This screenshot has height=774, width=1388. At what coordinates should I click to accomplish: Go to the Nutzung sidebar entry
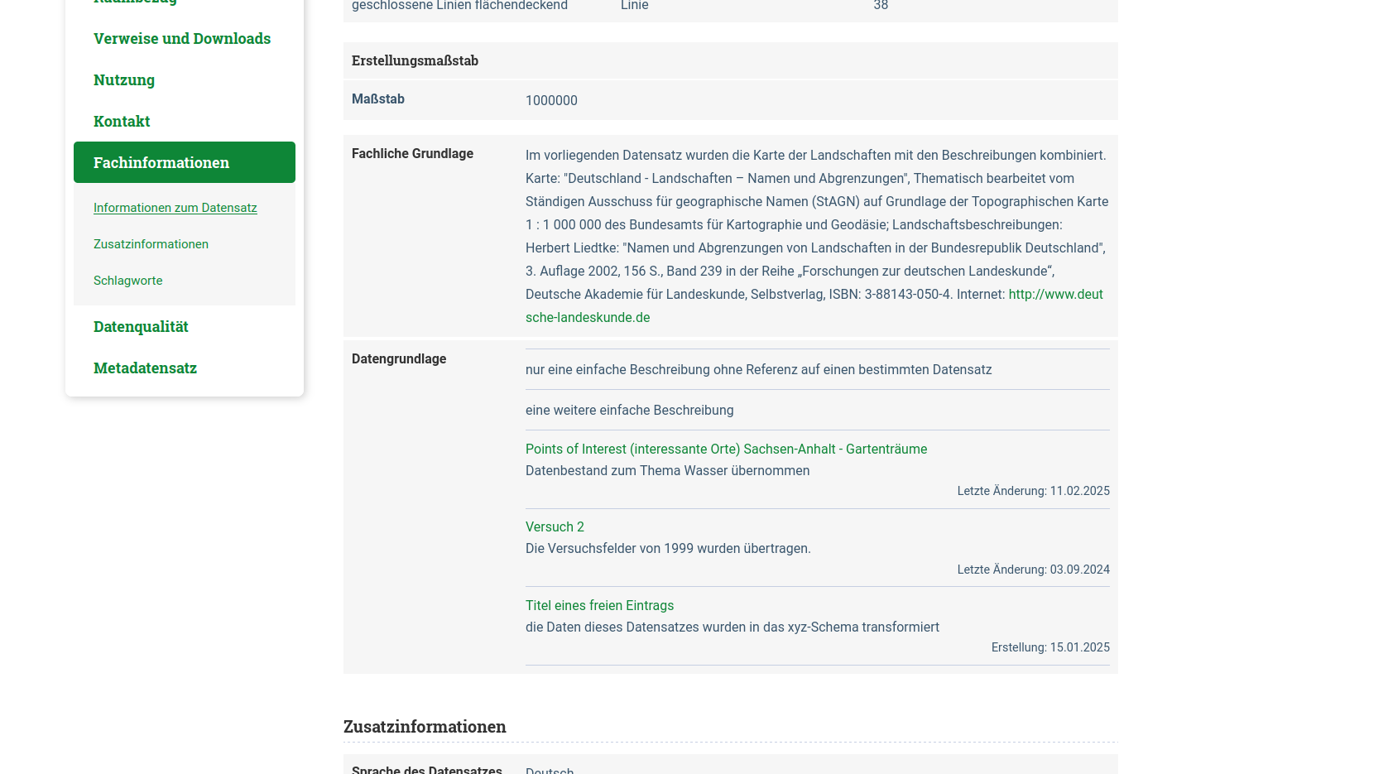pyautogui.click(x=124, y=80)
